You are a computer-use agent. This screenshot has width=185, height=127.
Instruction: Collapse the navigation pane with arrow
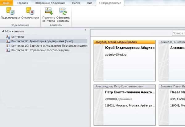[85, 31]
